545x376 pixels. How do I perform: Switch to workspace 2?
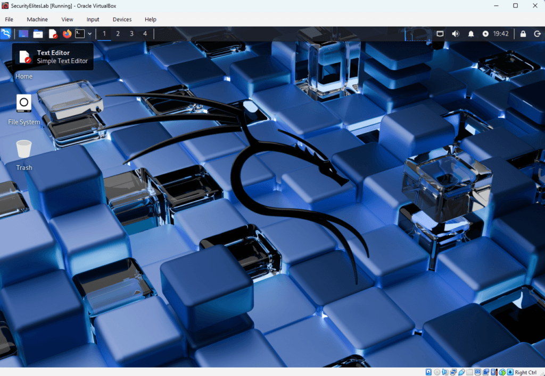click(118, 33)
